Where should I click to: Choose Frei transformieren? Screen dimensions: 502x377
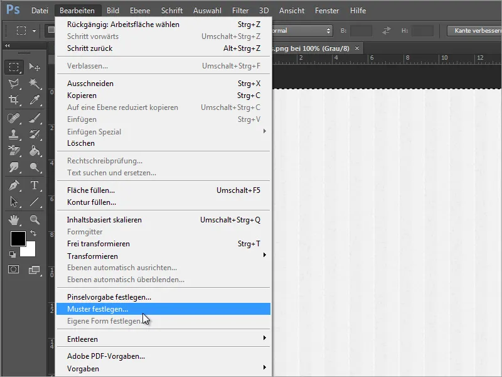pos(163,244)
